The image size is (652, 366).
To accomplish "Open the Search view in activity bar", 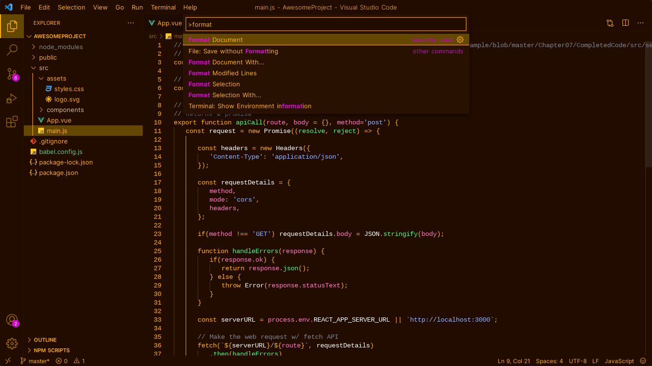I will click(12, 50).
